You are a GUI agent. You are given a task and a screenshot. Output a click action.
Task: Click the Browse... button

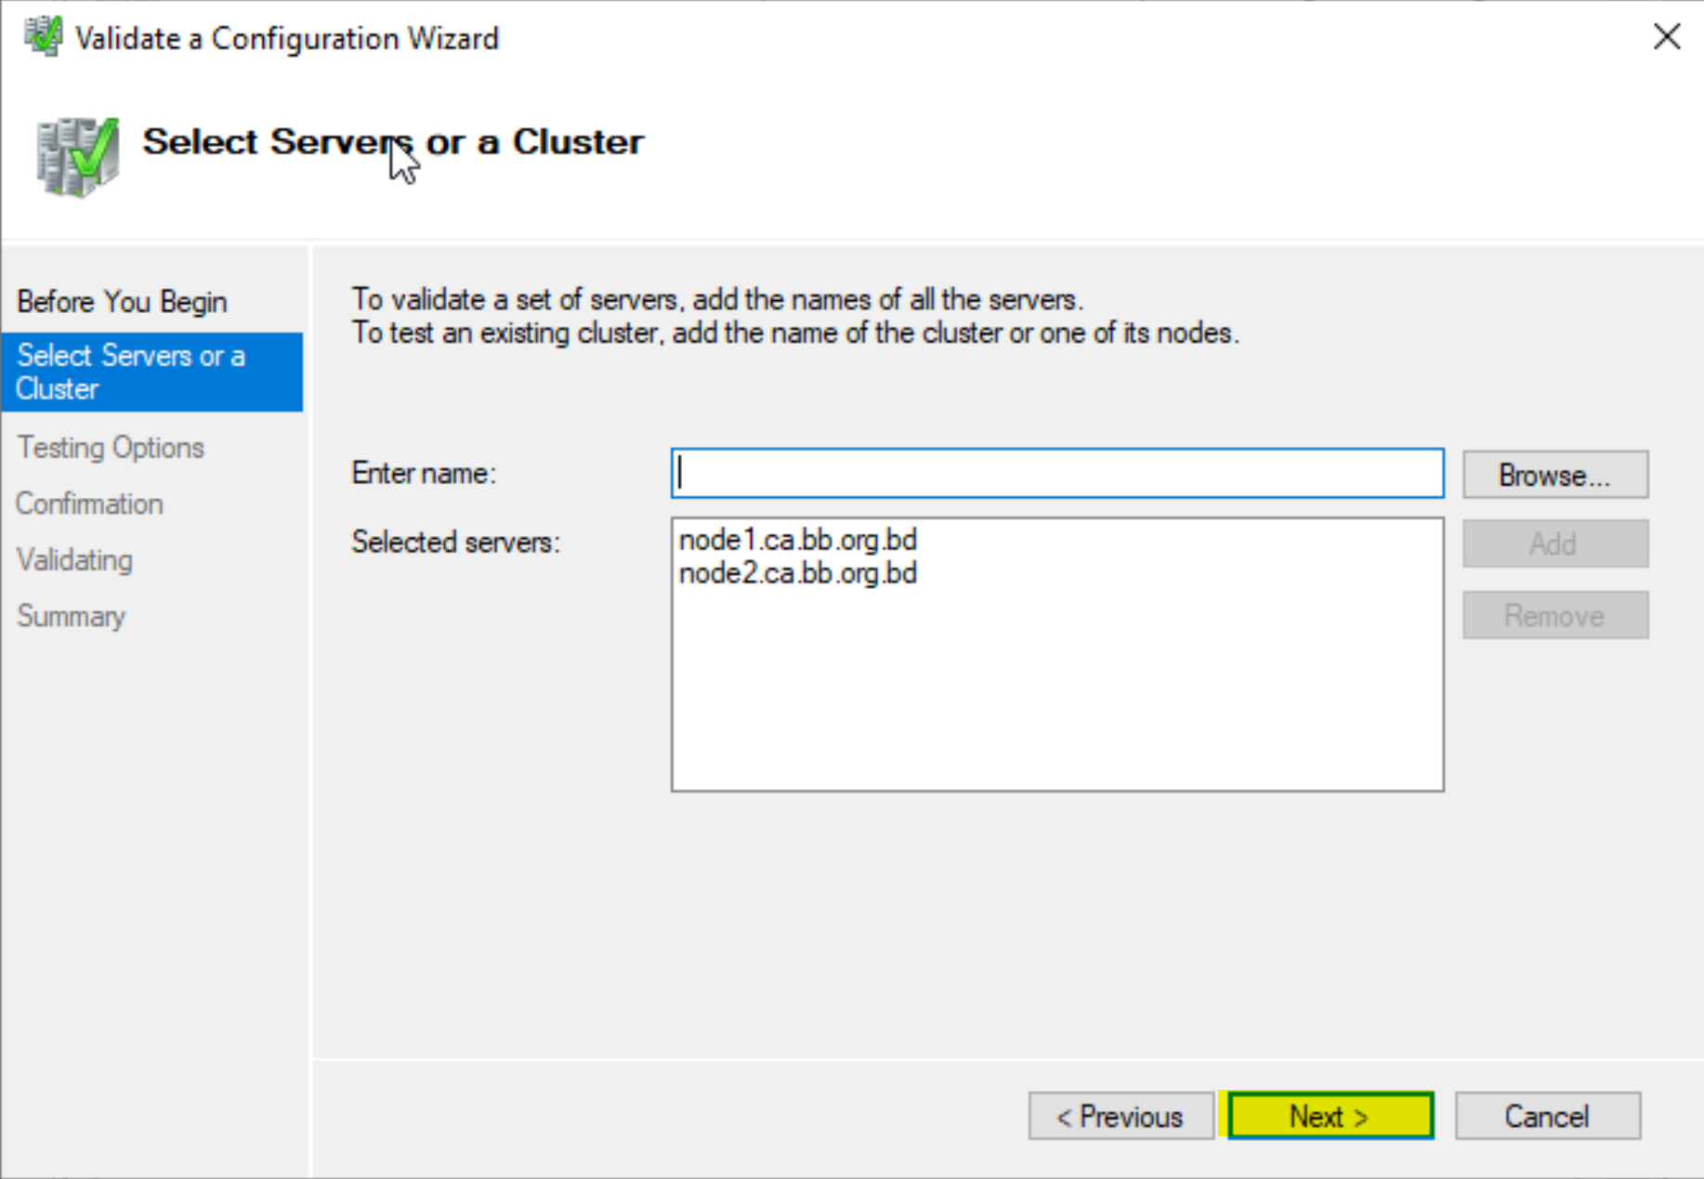1555,475
